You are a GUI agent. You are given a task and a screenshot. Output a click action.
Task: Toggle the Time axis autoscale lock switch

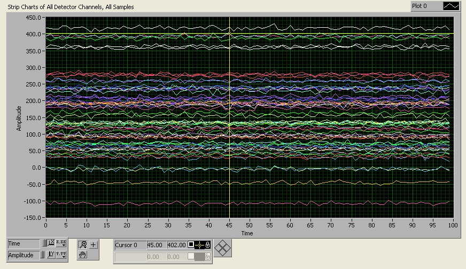point(44,244)
